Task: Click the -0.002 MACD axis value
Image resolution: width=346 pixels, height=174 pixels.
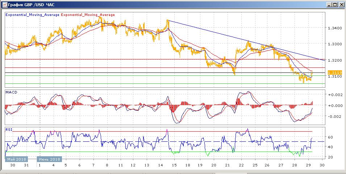Action: (x=335, y=116)
